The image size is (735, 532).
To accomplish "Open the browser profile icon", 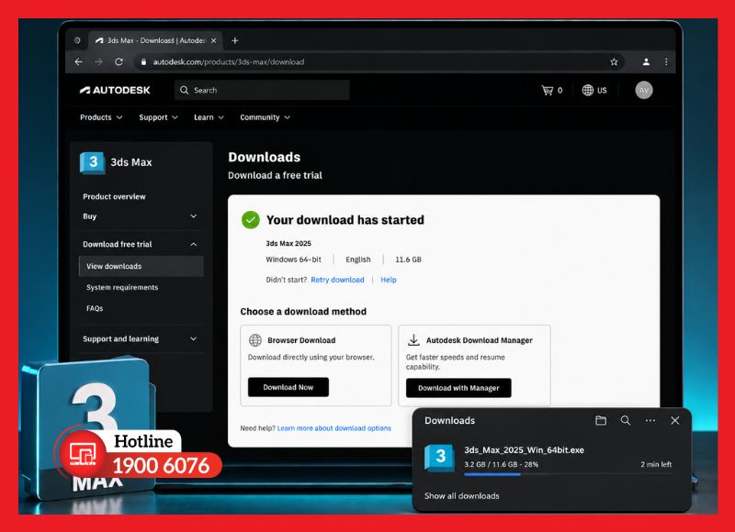I will click(x=646, y=61).
